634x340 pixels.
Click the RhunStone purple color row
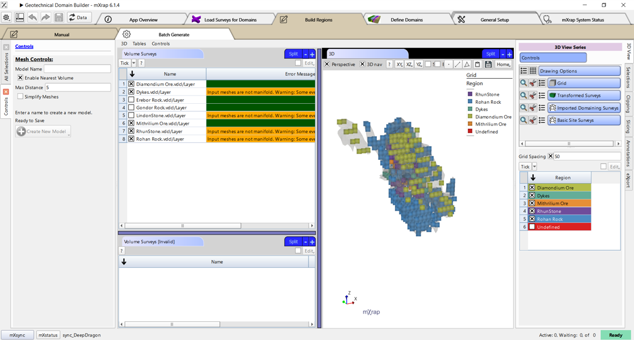coord(559,211)
